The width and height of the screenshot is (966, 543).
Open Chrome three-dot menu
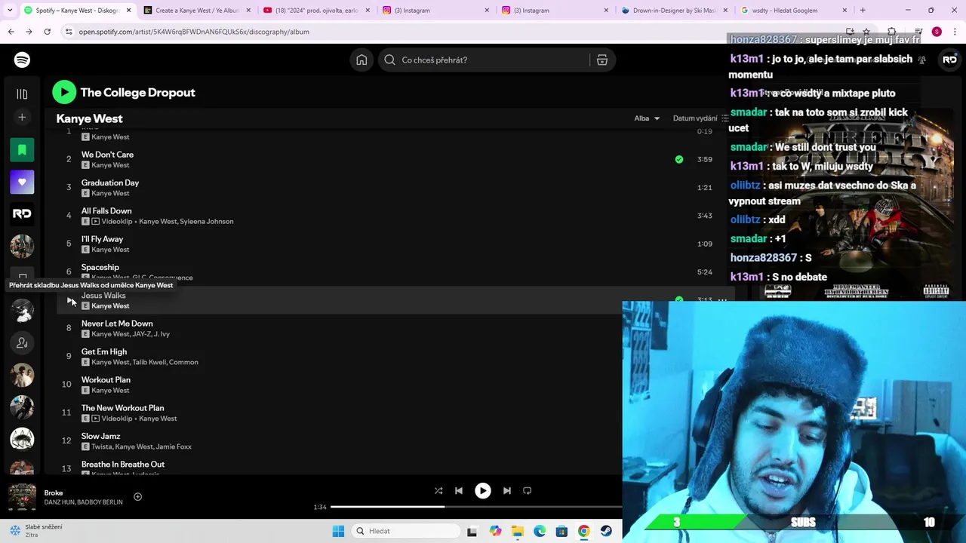pyautogui.click(x=954, y=32)
